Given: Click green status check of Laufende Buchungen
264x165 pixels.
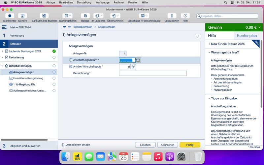Looking at the screenshot, I should (54, 51).
